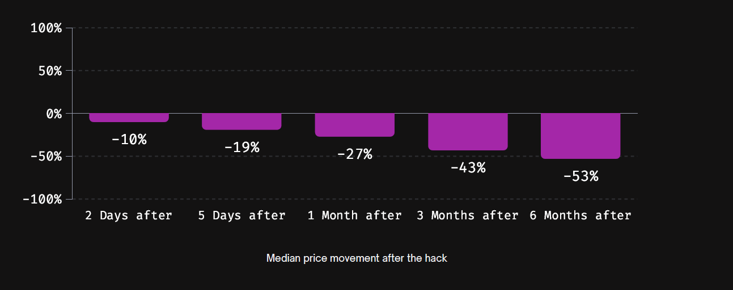Click the '2 Days after' axis label

point(129,215)
